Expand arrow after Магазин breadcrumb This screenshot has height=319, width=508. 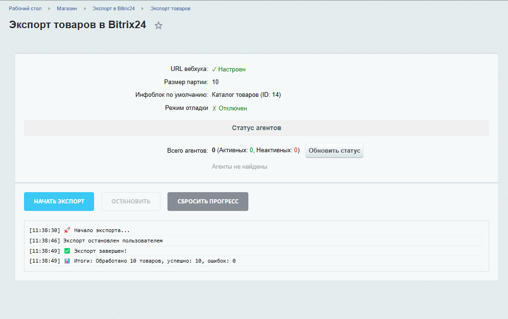pyautogui.click(x=85, y=9)
